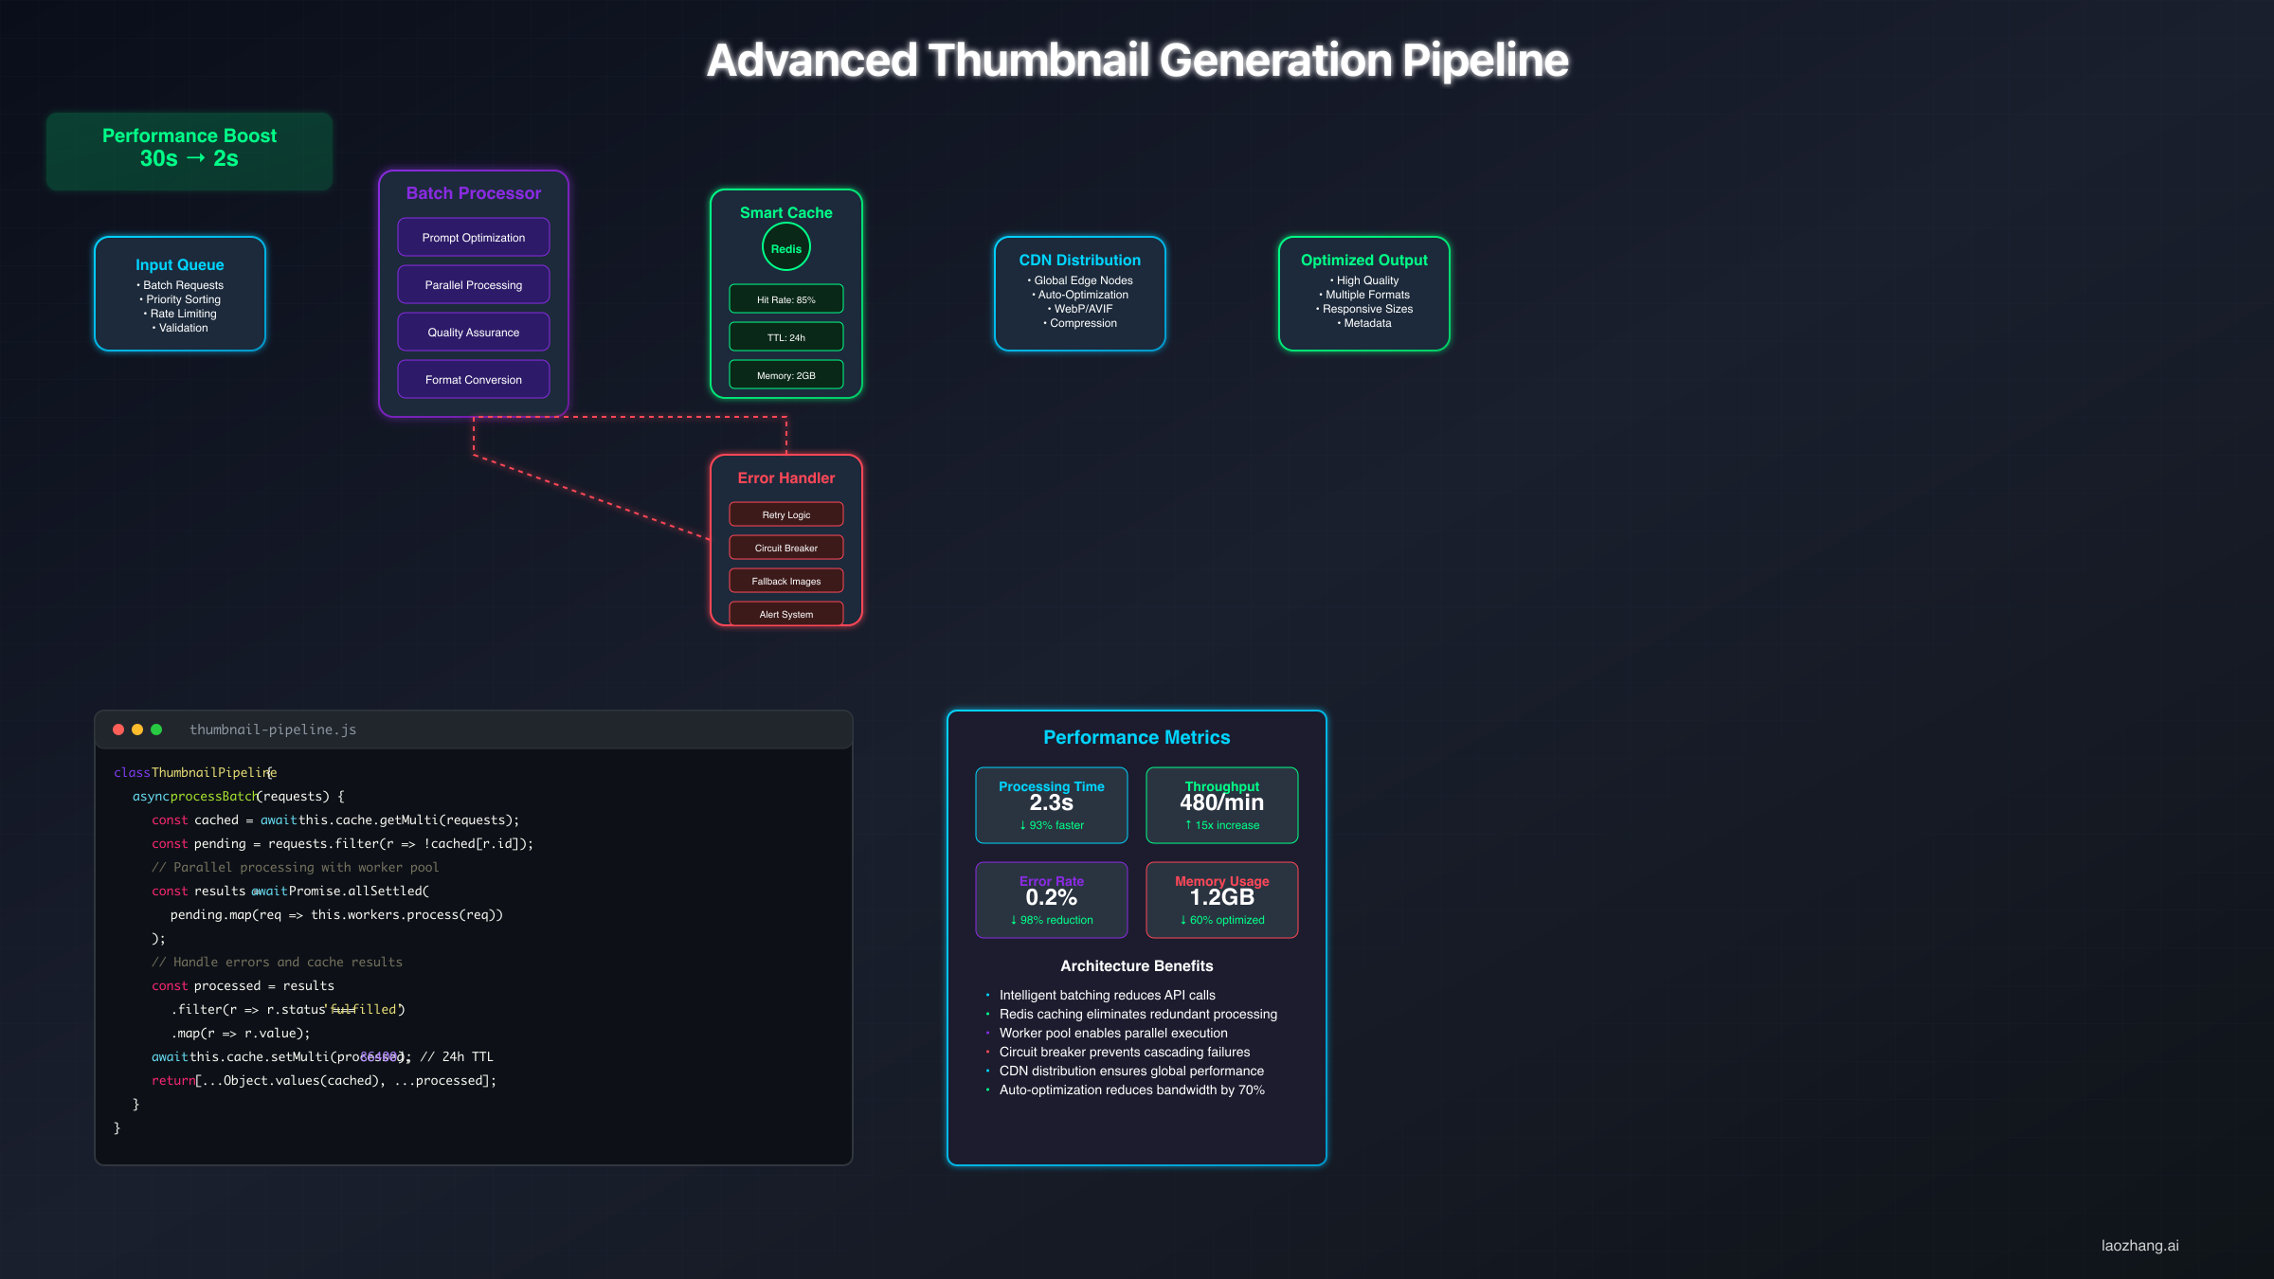Click the thumbnail-pipeline.js file name
Image resolution: width=2274 pixels, height=1279 pixels.
click(x=273, y=730)
